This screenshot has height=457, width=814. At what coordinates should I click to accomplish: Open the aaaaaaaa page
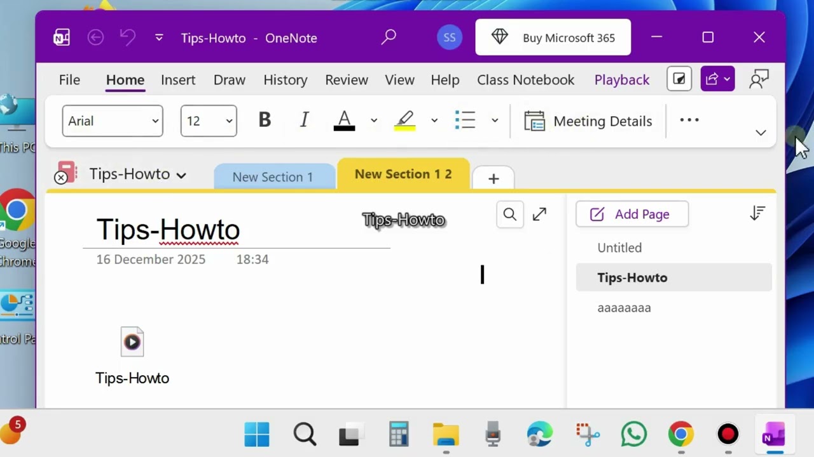click(674, 308)
